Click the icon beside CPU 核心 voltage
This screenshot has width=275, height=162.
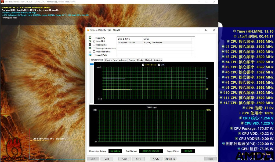coord(240,118)
